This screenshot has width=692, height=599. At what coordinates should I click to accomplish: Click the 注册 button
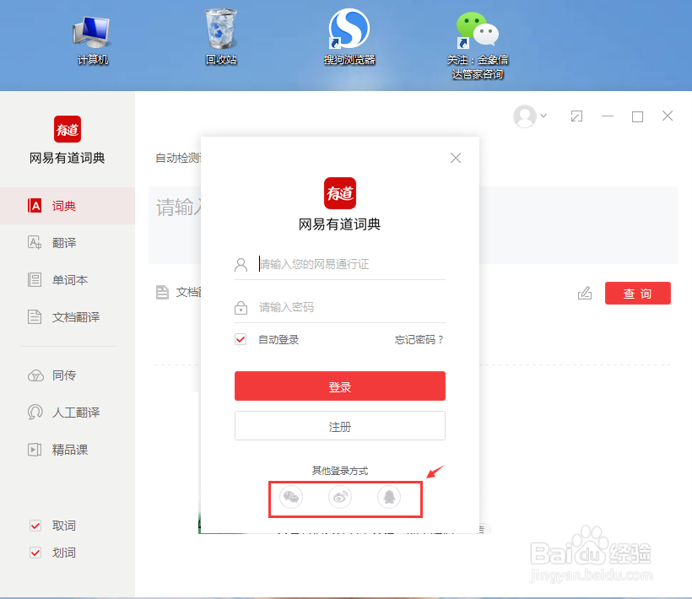click(340, 426)
